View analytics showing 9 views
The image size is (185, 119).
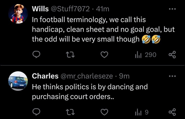tap(142, 112)
